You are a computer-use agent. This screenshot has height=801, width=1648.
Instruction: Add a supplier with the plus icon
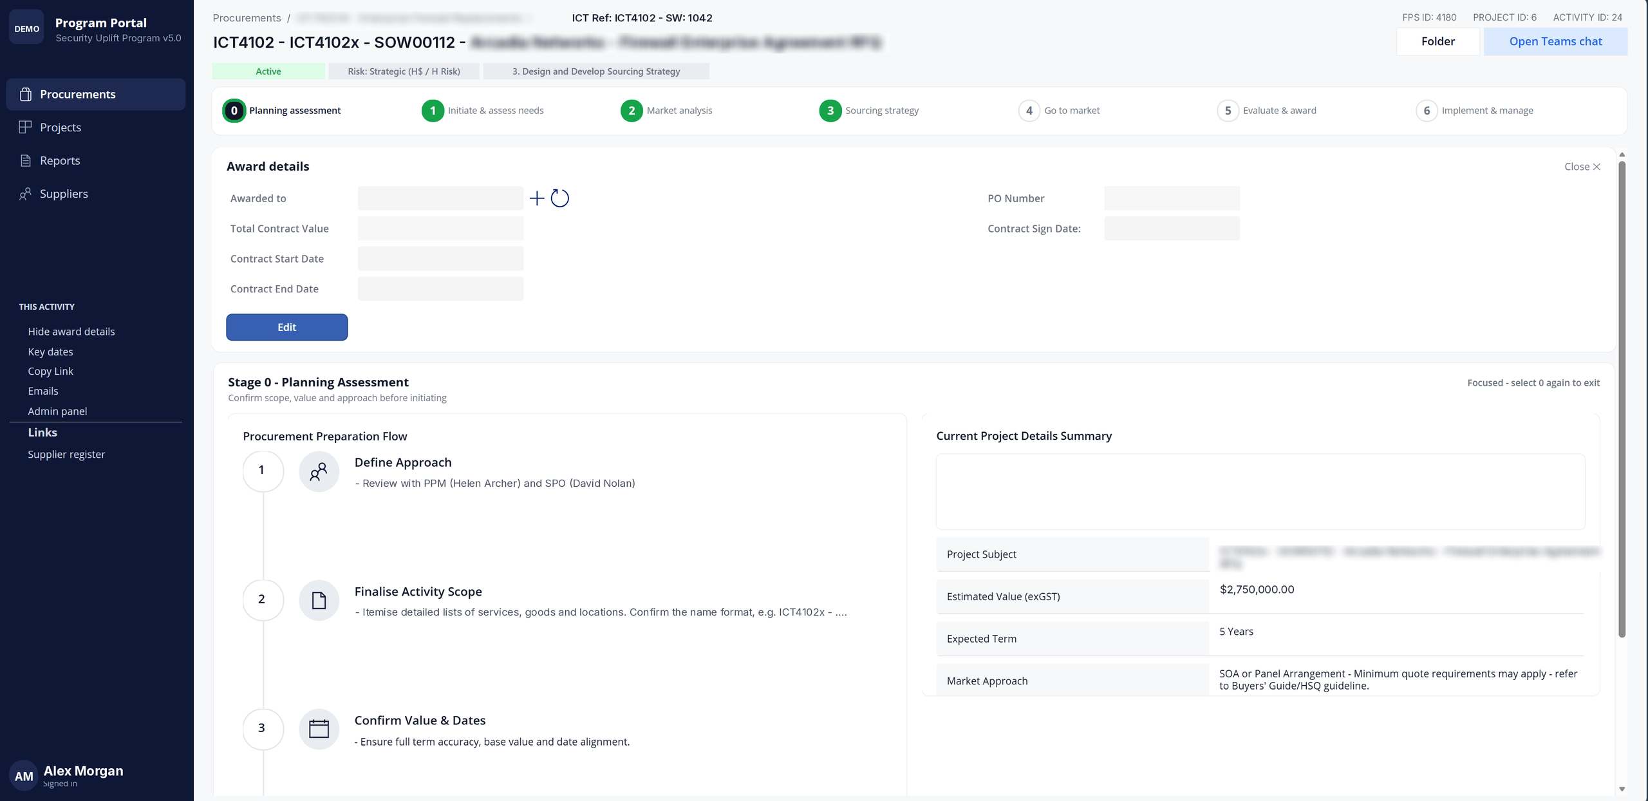[537, 198]
